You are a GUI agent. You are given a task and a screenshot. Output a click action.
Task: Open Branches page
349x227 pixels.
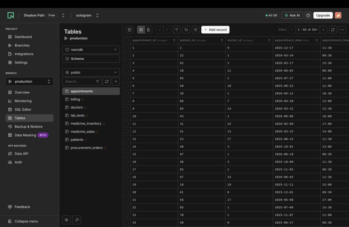coord(29,45)
